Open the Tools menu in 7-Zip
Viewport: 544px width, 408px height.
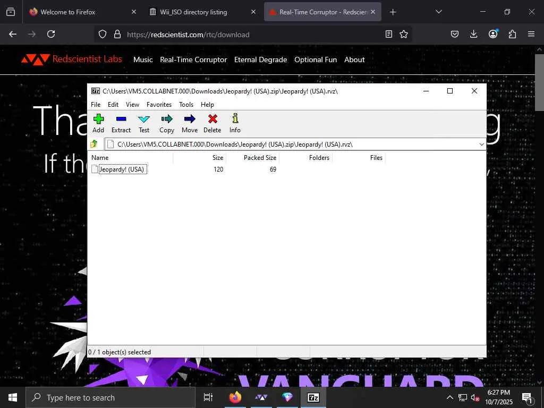pos(186,105)
